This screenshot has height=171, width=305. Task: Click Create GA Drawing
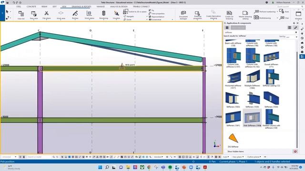point(229,15)
